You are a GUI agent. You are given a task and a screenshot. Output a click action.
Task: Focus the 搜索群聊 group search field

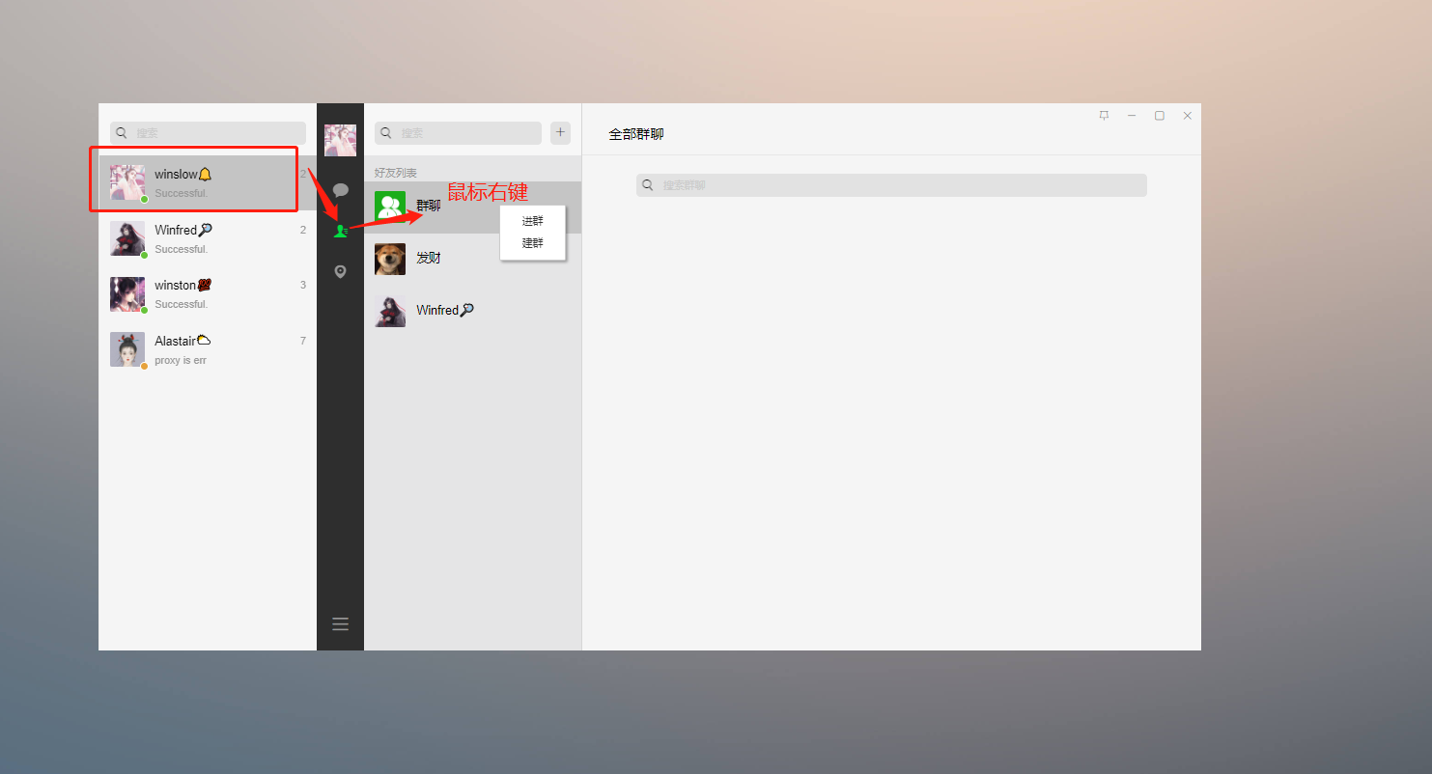click(x=891, y=185)
